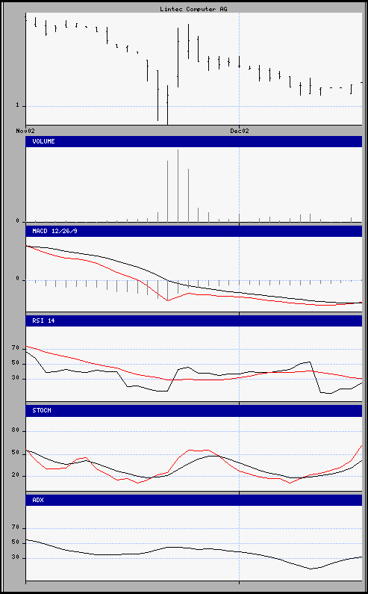The width and height of the screenshot is (368, 594).
Task: Click the STOCH axis '50' label
Action: (x=15, y=453)
